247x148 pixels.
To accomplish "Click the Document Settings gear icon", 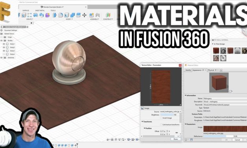I will [x=2, y=30].
